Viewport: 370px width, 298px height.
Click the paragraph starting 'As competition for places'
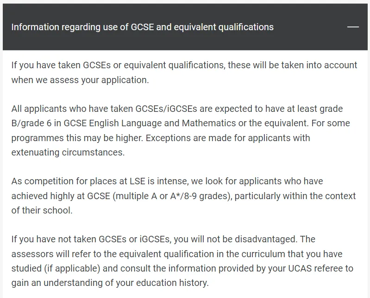pos(183,195)
